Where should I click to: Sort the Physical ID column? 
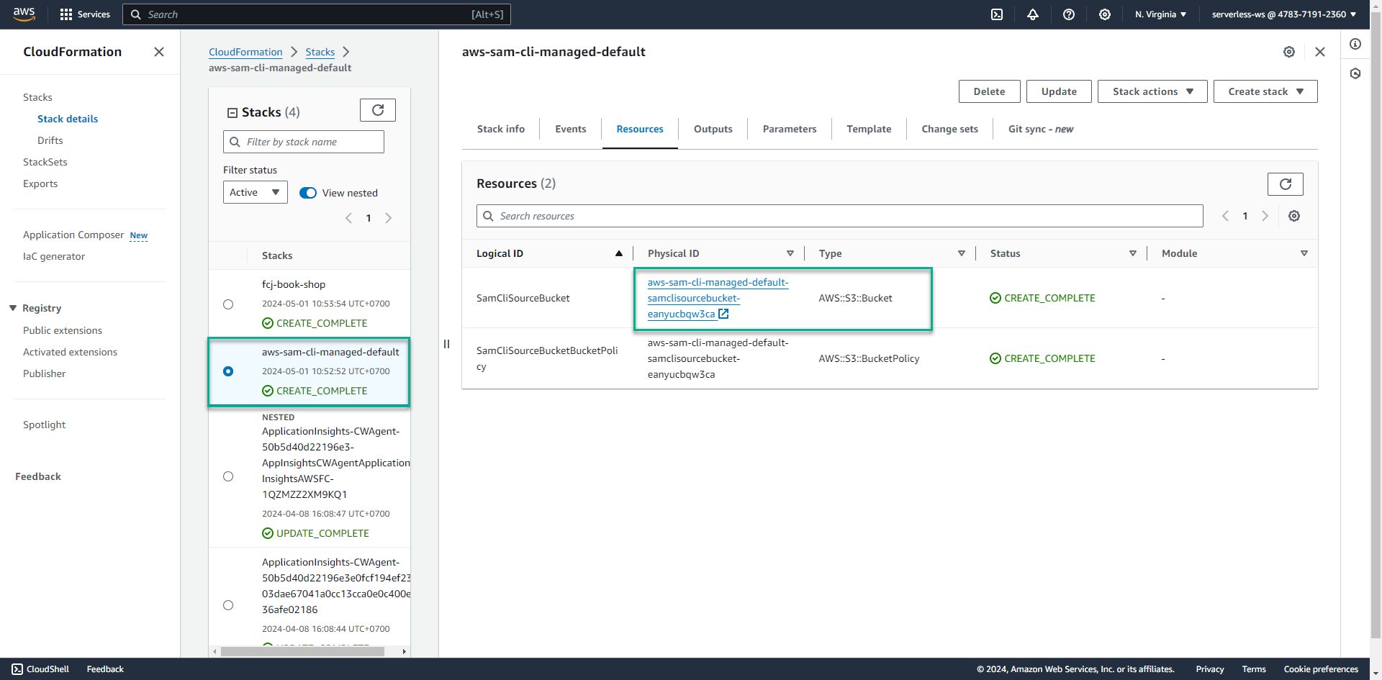coord(790,253)
